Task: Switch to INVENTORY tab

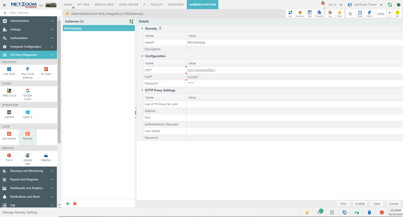Action: 176,4
